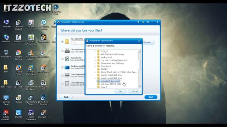Select the GAMES folder in tree

[104, 69]
